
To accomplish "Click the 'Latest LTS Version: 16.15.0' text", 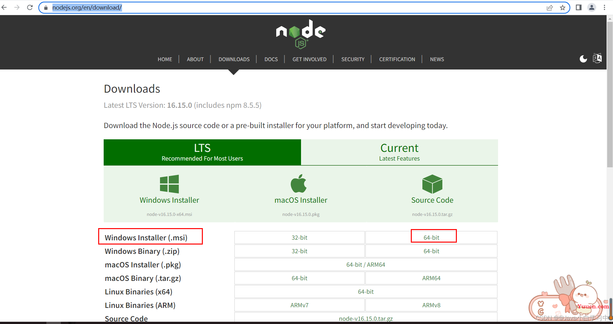I will tap(148, 105).
